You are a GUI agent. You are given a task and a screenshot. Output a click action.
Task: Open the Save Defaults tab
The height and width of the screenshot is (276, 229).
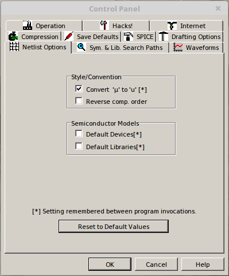[x=91, y=37]
